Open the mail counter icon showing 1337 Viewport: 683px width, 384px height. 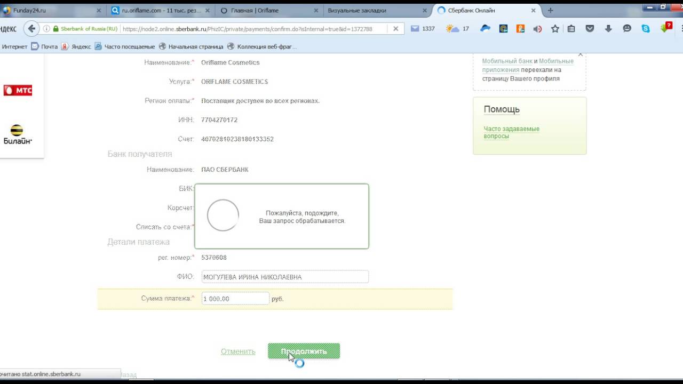(x=423, y=29)
